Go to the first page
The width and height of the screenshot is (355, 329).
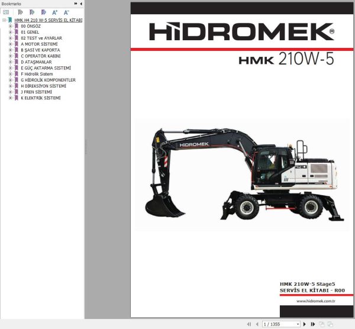[249, 324]
